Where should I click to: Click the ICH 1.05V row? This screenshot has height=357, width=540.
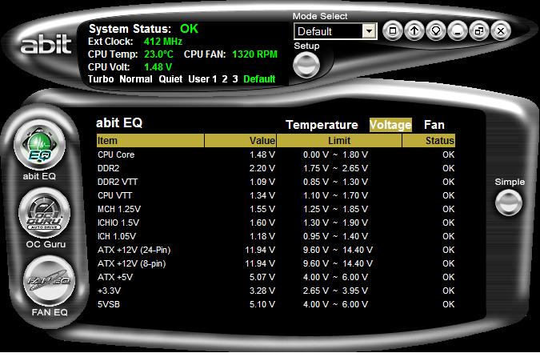coord(275,236)
